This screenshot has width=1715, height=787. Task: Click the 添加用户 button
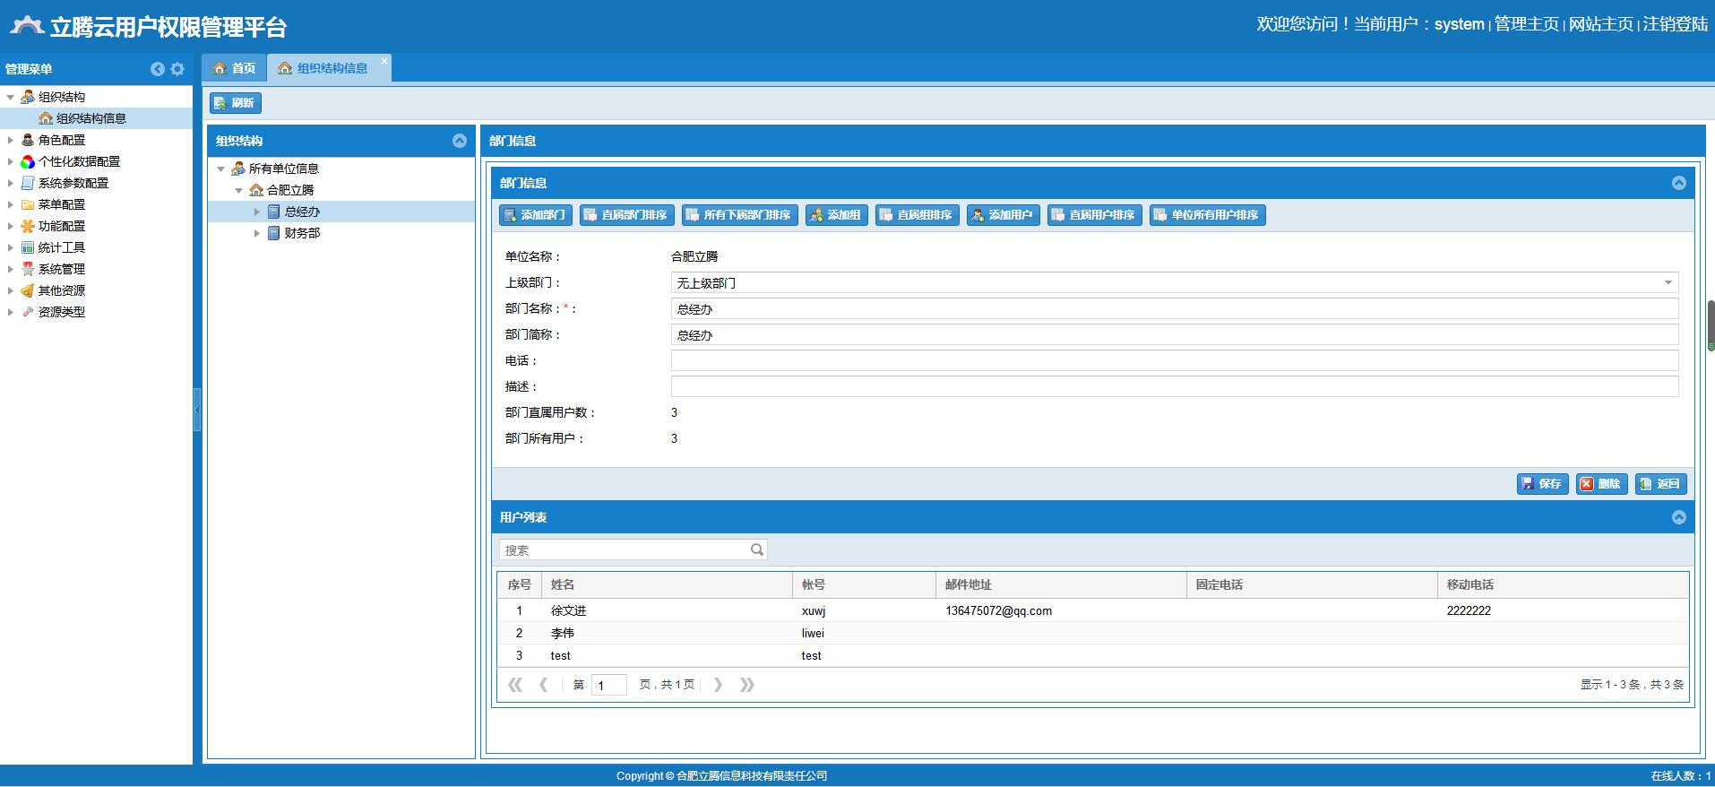1003,215
